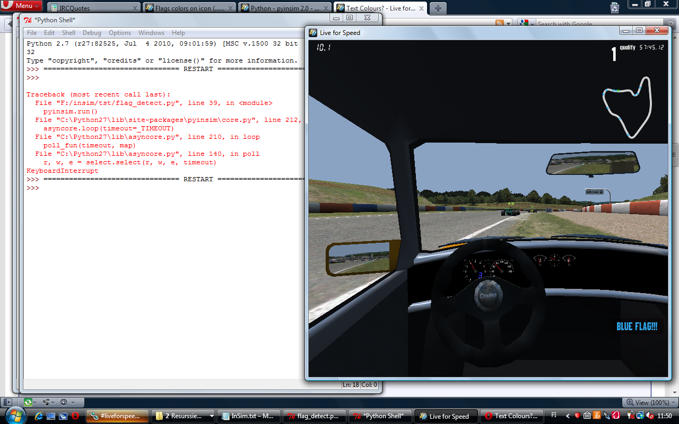The image size is (679, 424).
Task: Switch to the #liveforspeed taskbar button
Action: [x=117, y=416]
